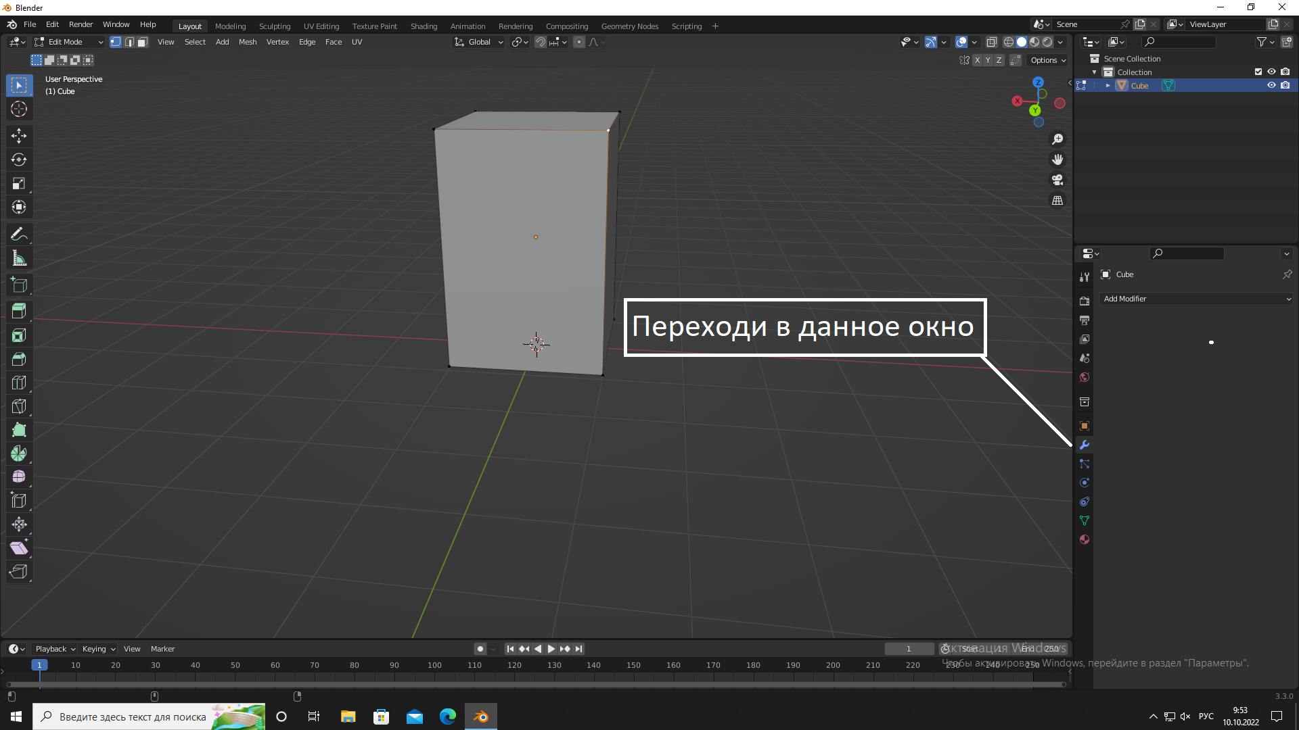This screenshot has height=730, width=1299.
Task: Enable edge select mode
Action: 129,42
